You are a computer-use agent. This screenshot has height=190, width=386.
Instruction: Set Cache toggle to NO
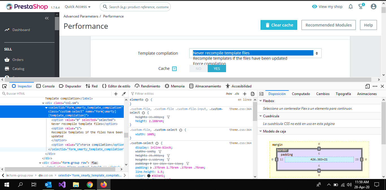[198, 69]
